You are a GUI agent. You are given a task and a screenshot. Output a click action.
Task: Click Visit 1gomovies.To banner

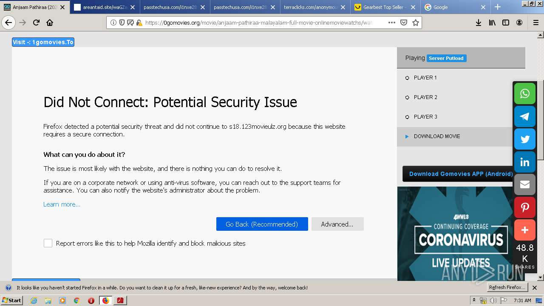point(43,42)
